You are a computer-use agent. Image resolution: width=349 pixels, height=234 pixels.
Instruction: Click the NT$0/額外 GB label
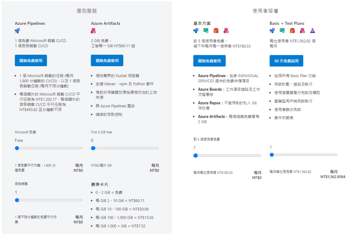pos(101,165)
